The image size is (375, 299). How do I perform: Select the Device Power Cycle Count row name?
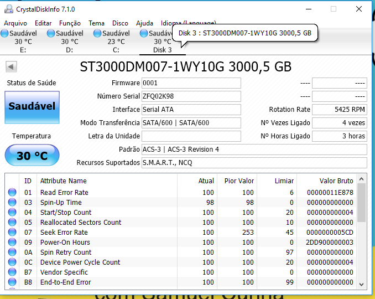point(80,262)
